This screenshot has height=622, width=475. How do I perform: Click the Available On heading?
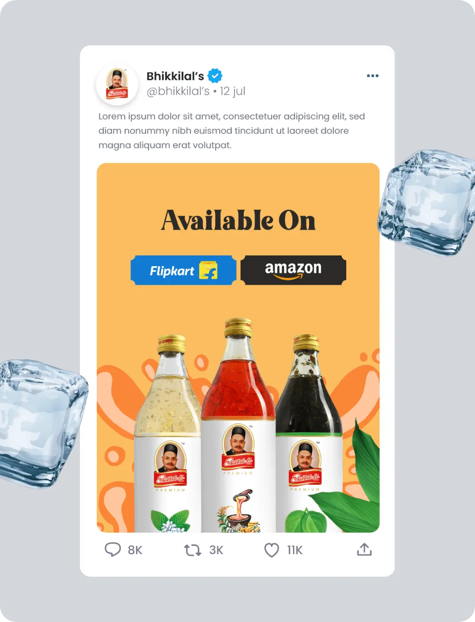[238, 220]
